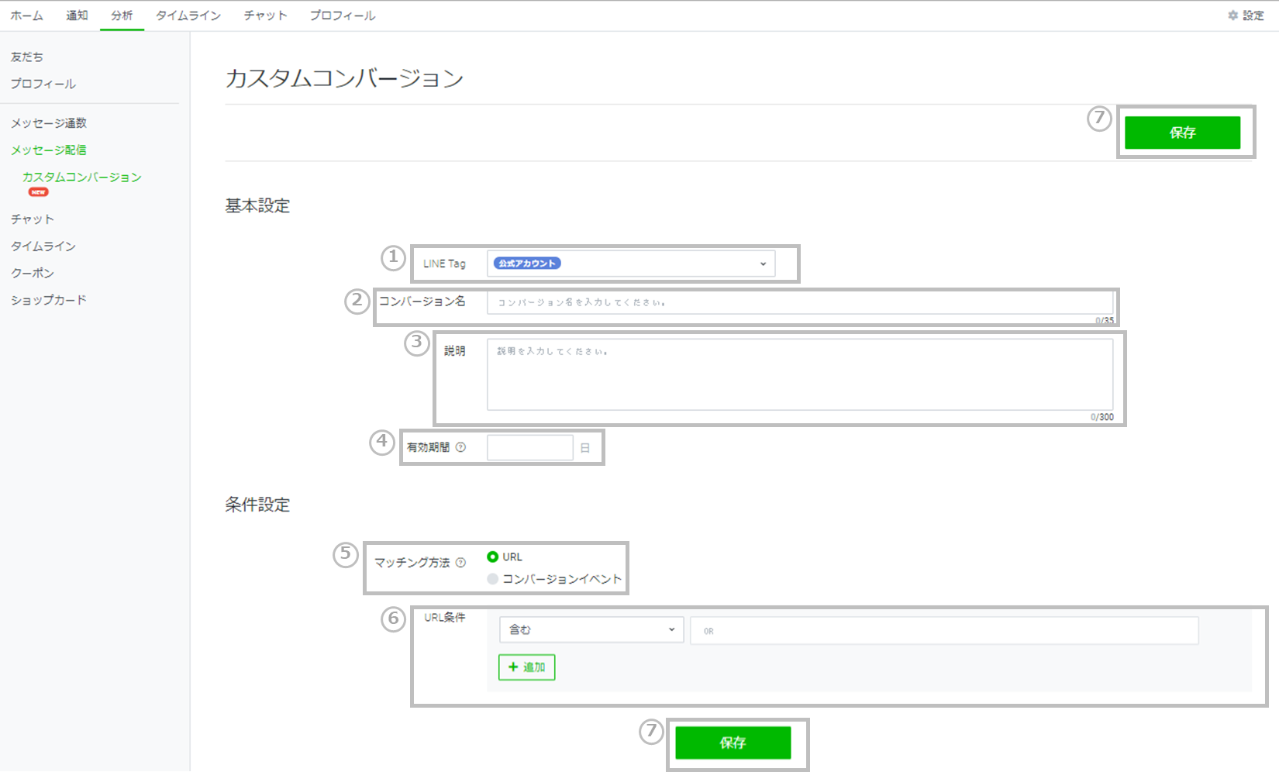Click the bottom 保存 save button
Viewport: 1279px width, 772px height.
coord(733,743)
